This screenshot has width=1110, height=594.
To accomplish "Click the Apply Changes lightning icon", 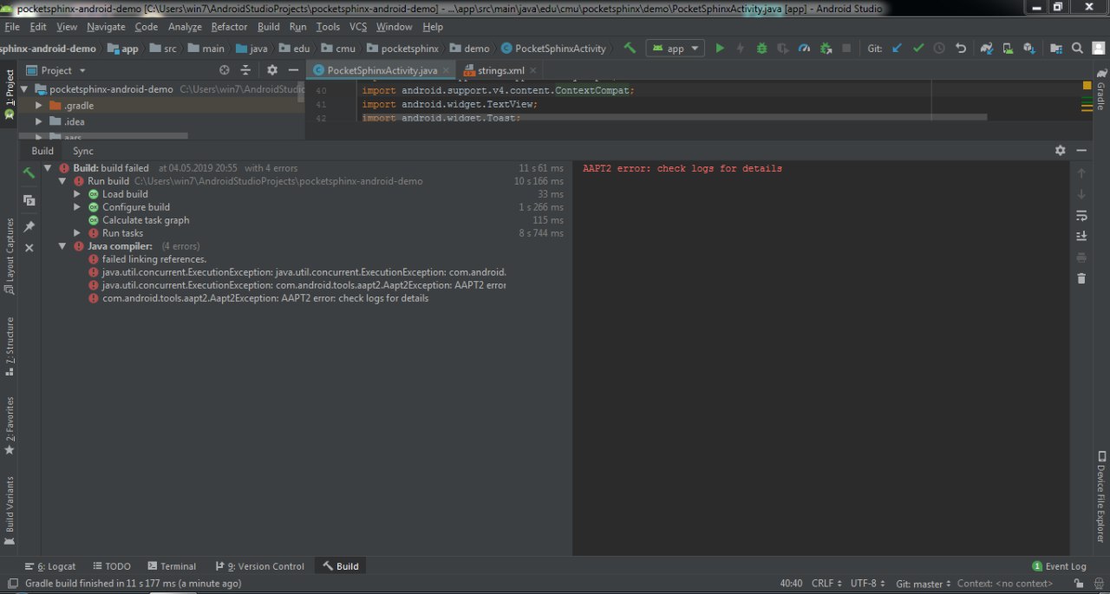I will pyautogui.click(x=741, y=49).
